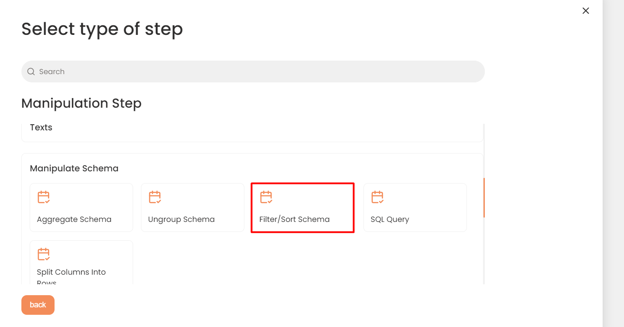This screenshot has width=624, height=327.
Task: Click the Filter/Sort Schema calendar icon
Action: click(266, 198)
